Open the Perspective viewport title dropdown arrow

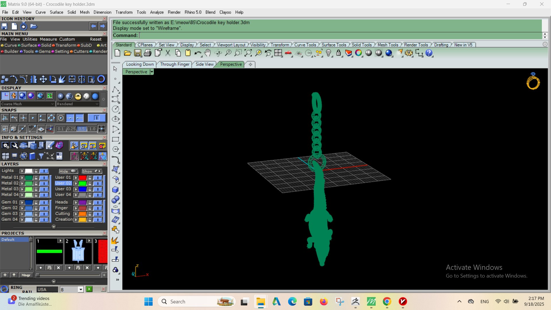[152, 72]
